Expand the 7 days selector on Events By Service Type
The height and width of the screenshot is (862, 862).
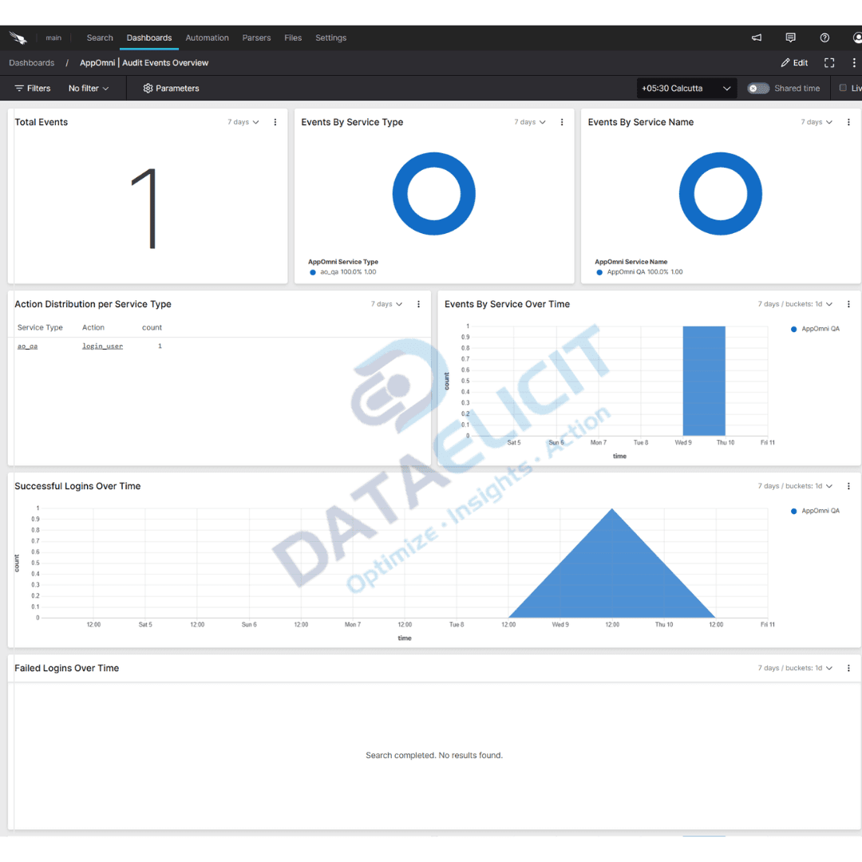(530, 122)
